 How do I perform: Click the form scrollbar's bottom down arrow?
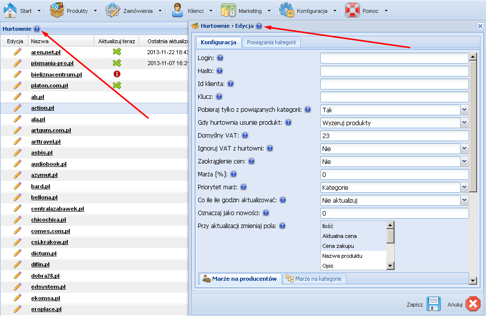[x=473, y=280]
